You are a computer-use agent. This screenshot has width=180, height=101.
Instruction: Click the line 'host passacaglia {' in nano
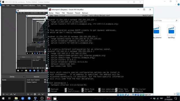(x=58, y=83)
